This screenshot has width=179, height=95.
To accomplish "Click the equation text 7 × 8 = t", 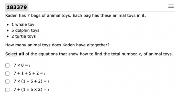I will click(x=22, y=65).
